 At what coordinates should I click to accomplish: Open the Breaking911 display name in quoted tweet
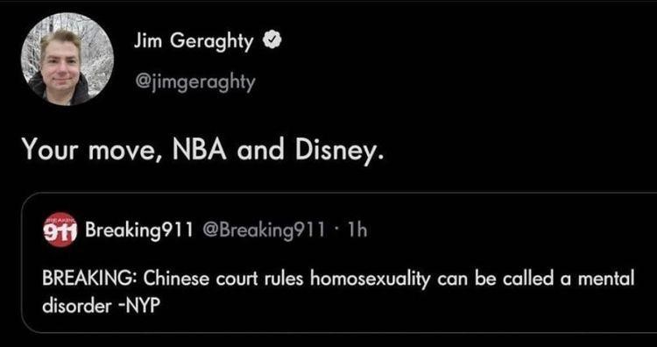click(138, 230)
